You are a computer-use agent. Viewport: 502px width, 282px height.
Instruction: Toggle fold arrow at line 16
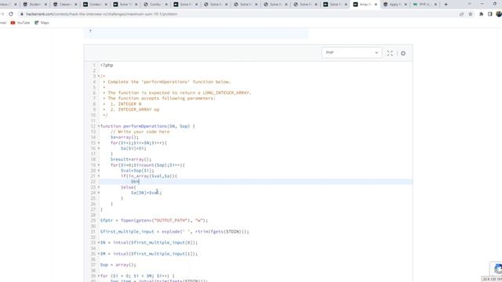[99, 148]
